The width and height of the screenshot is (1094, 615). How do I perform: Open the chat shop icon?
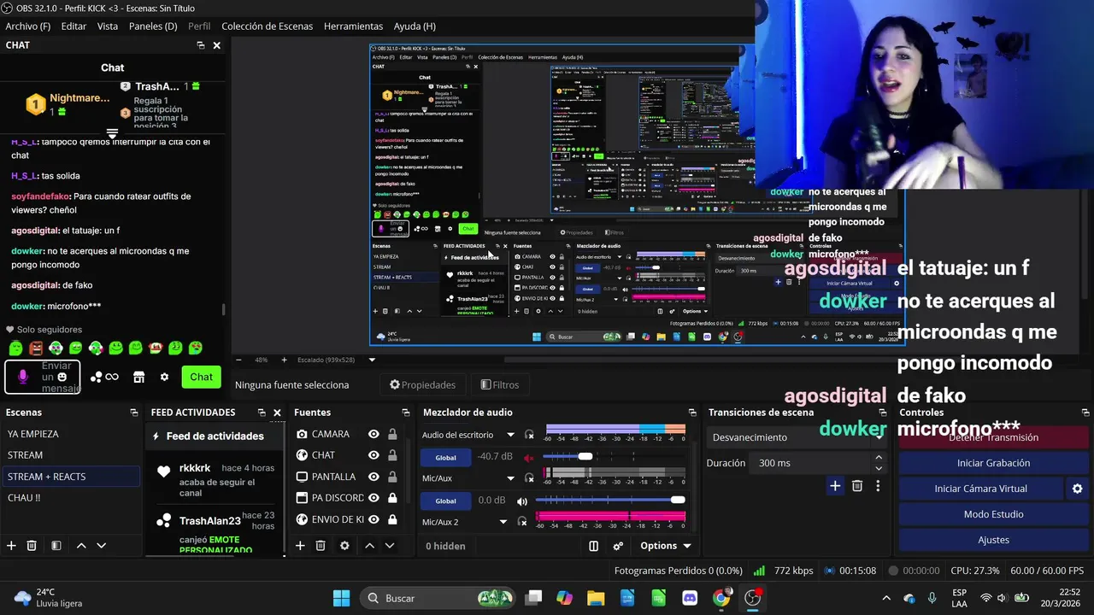(139, 377)
